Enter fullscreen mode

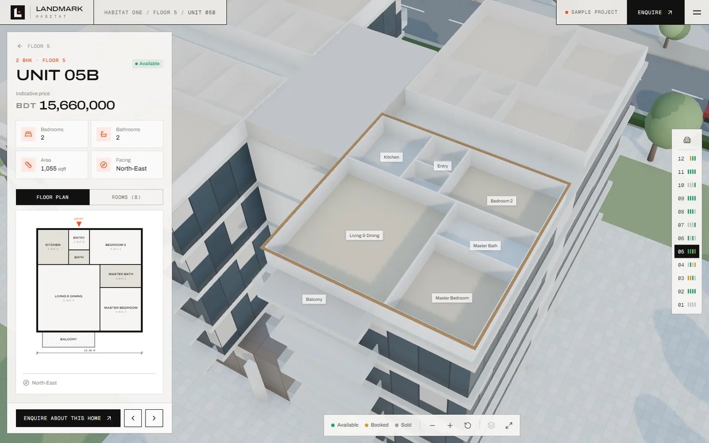(509, 425)
